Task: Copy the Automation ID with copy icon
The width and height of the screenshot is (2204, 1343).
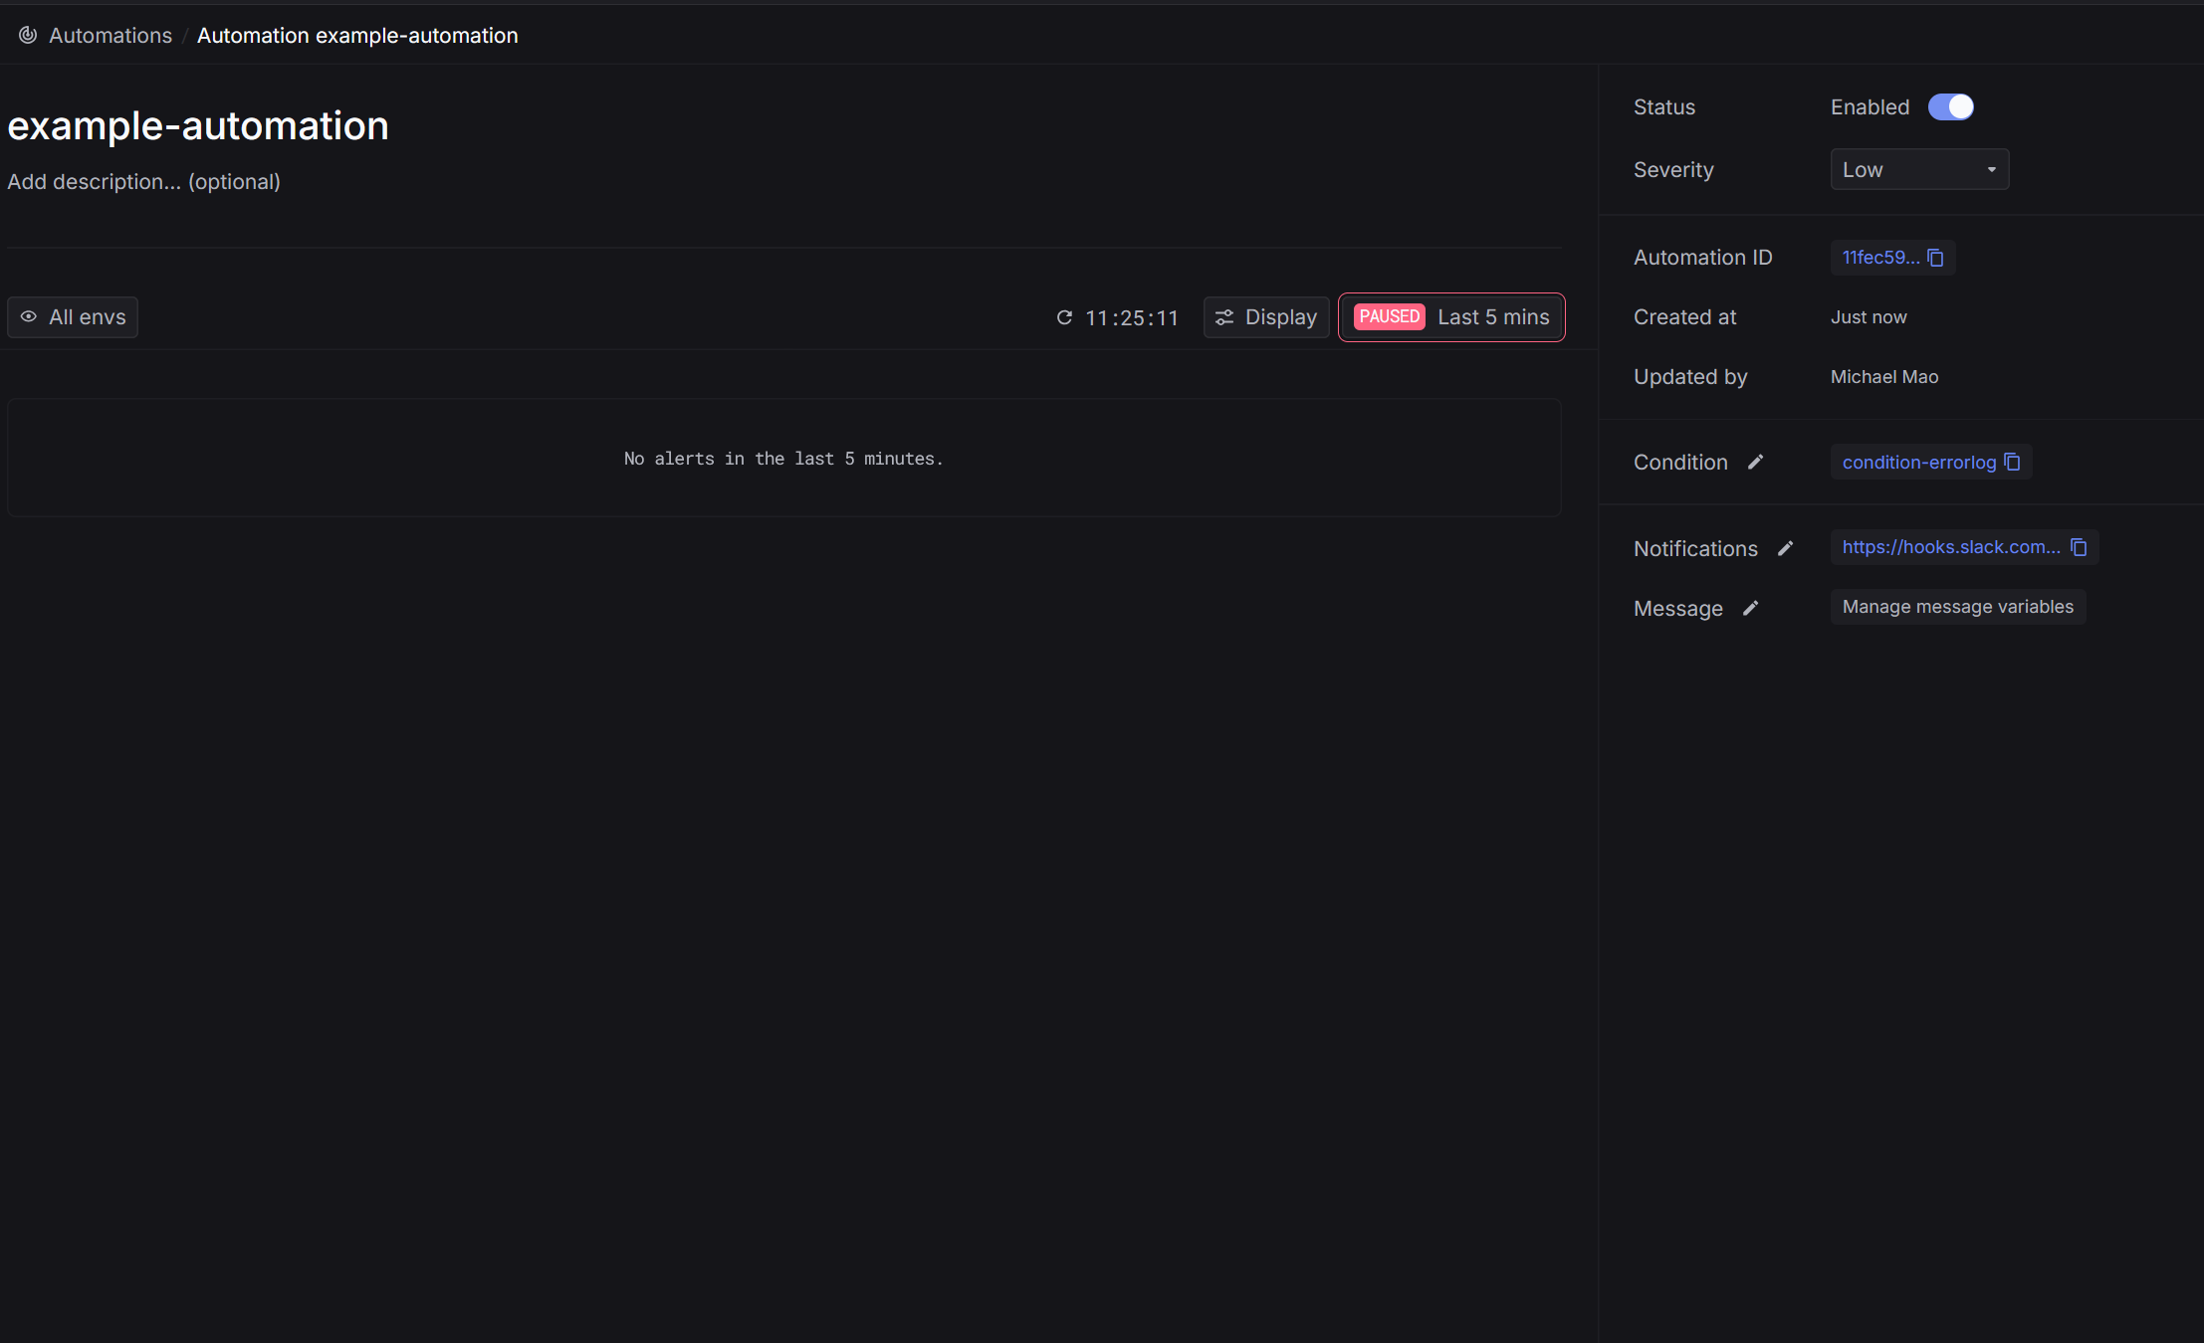Action: pos(1935,258)
